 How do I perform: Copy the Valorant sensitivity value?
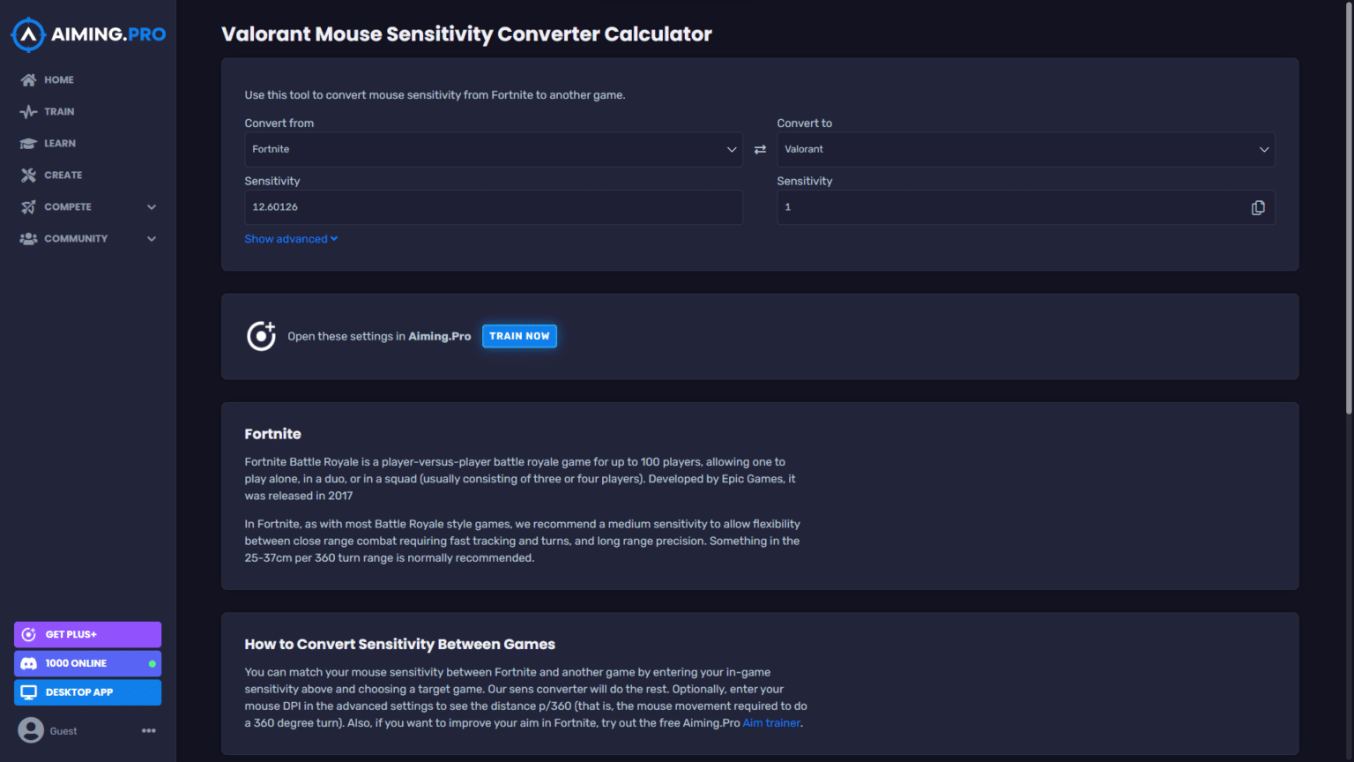tap(1258, 206)
